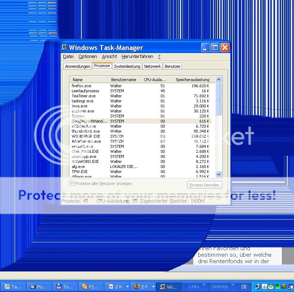Select the unsecapp.exe process
This screenshot has width=294, height=292.
141,156
